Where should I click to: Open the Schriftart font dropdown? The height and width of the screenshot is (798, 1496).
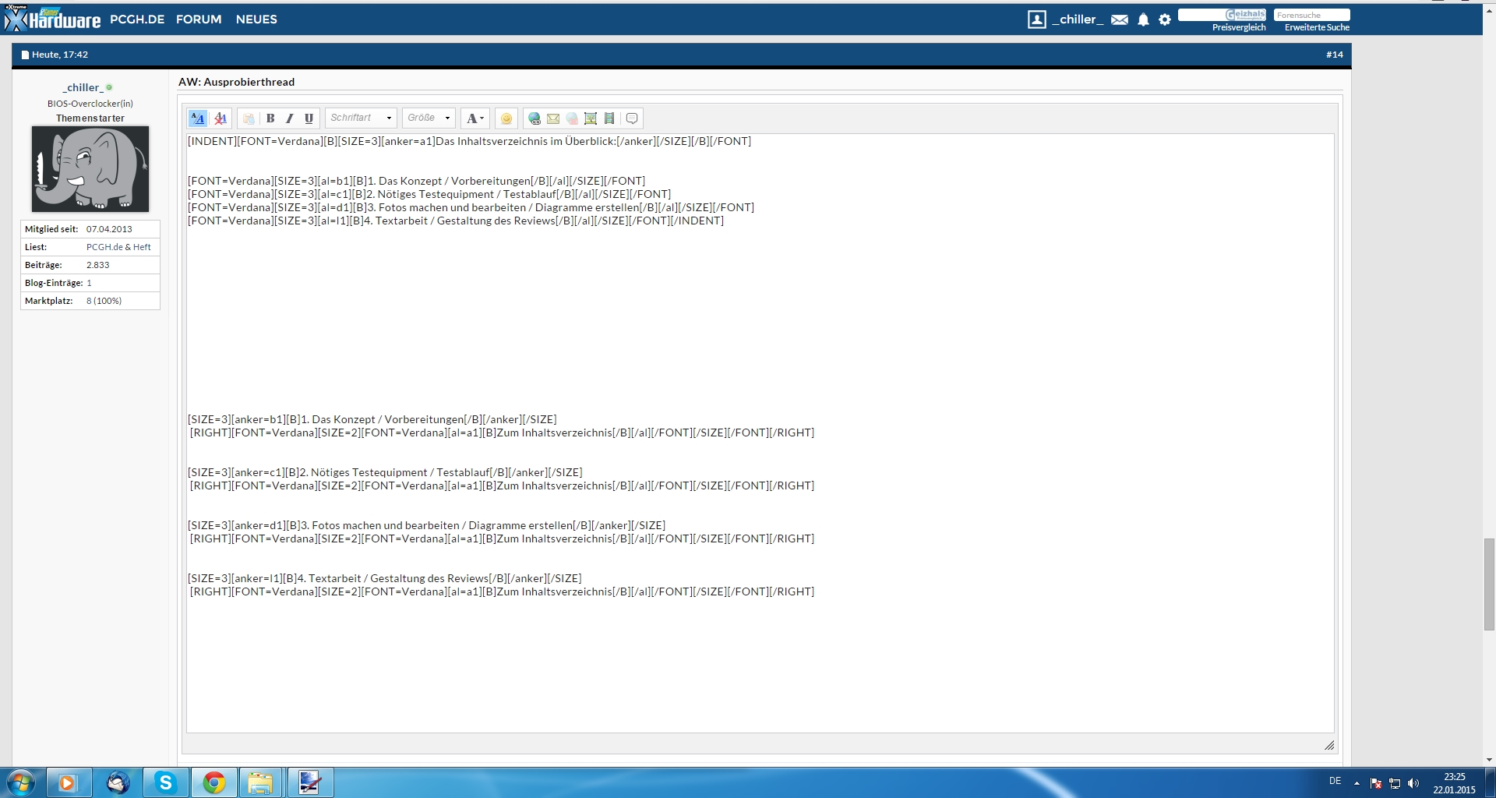click(x=361, y=118)
